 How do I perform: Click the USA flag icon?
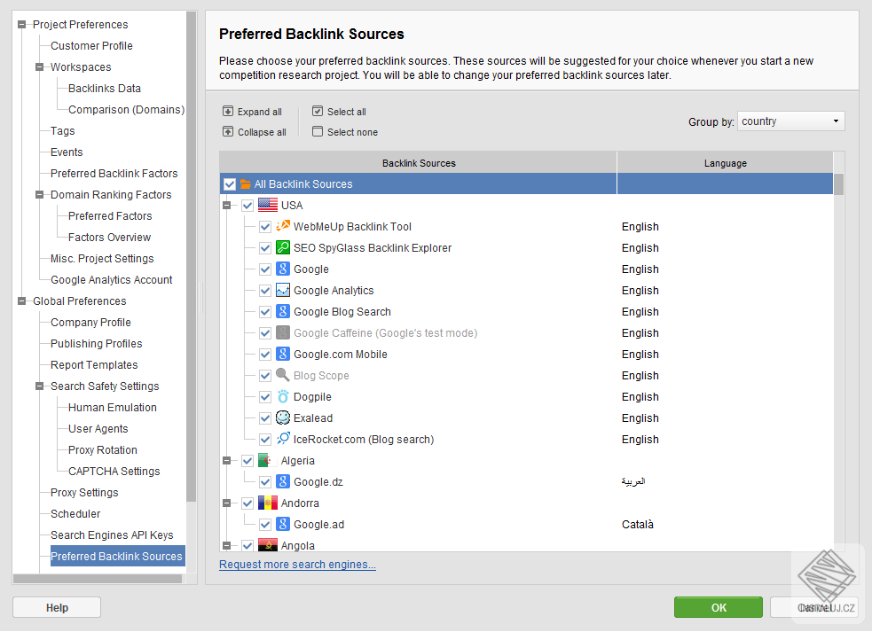[268, 206]
